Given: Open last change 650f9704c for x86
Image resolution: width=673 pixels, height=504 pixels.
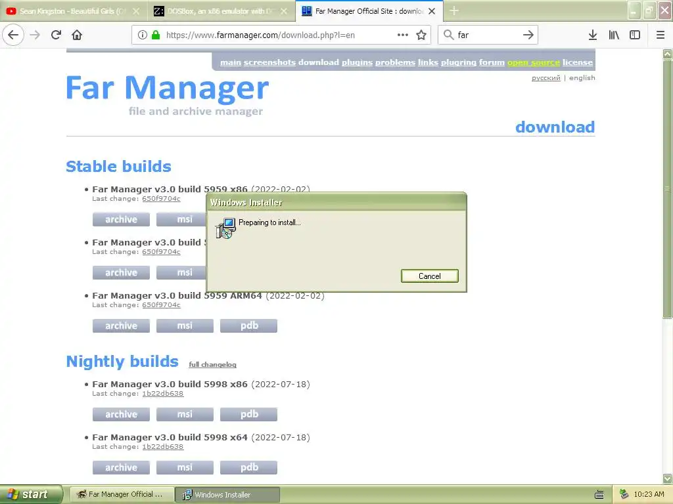Looking at the screenshot, I should pyautogui.click(x=161, y=198).
